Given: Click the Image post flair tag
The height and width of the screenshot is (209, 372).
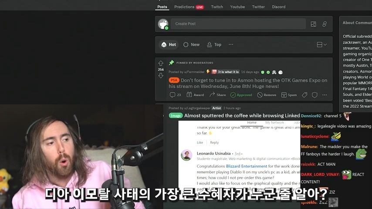Looking at the screenshot, I should [176, 116].
